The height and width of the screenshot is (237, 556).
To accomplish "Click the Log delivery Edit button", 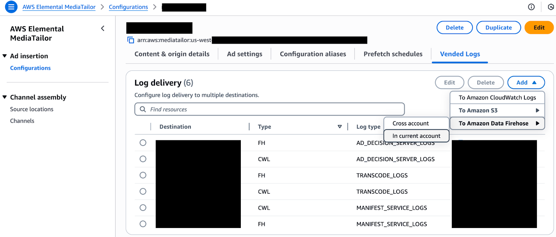I will coord(449,82).
